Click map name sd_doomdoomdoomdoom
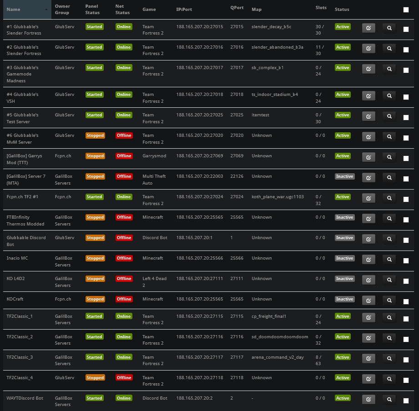 pyautogui.click(x=280, y=337)
